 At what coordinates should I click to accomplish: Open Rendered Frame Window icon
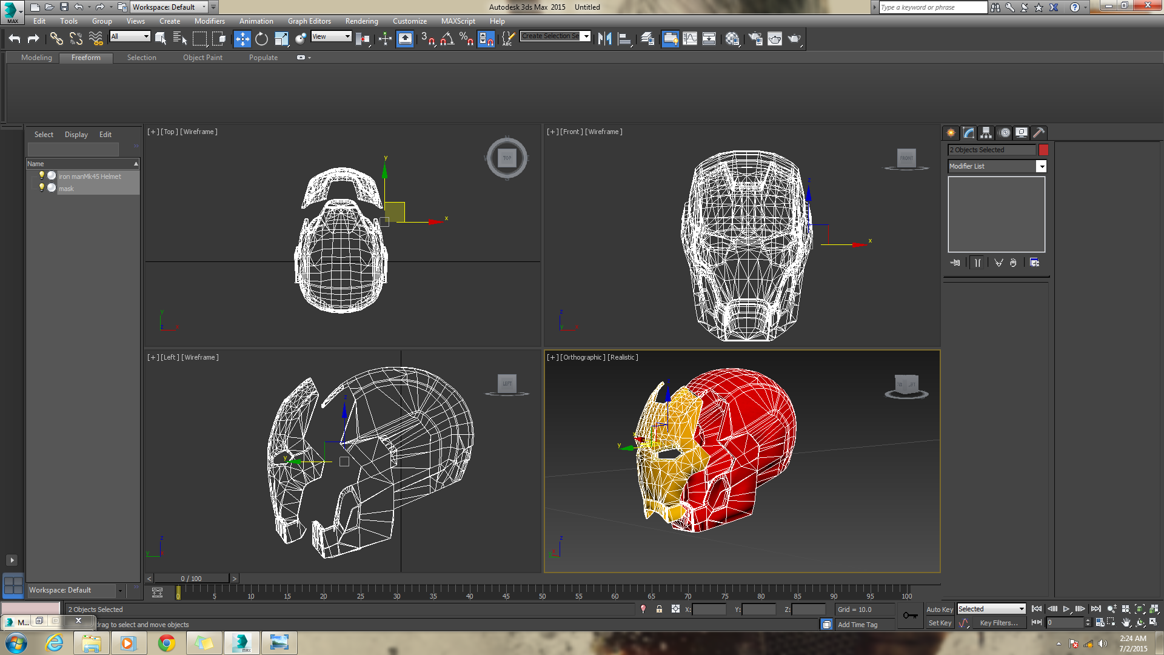pyautogui.click(x=775, y=39)
